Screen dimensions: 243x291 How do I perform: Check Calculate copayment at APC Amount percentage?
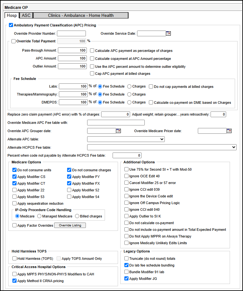(92, 59)
